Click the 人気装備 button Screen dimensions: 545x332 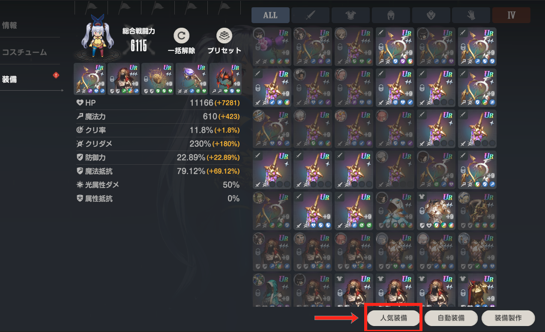pos(394,318)
